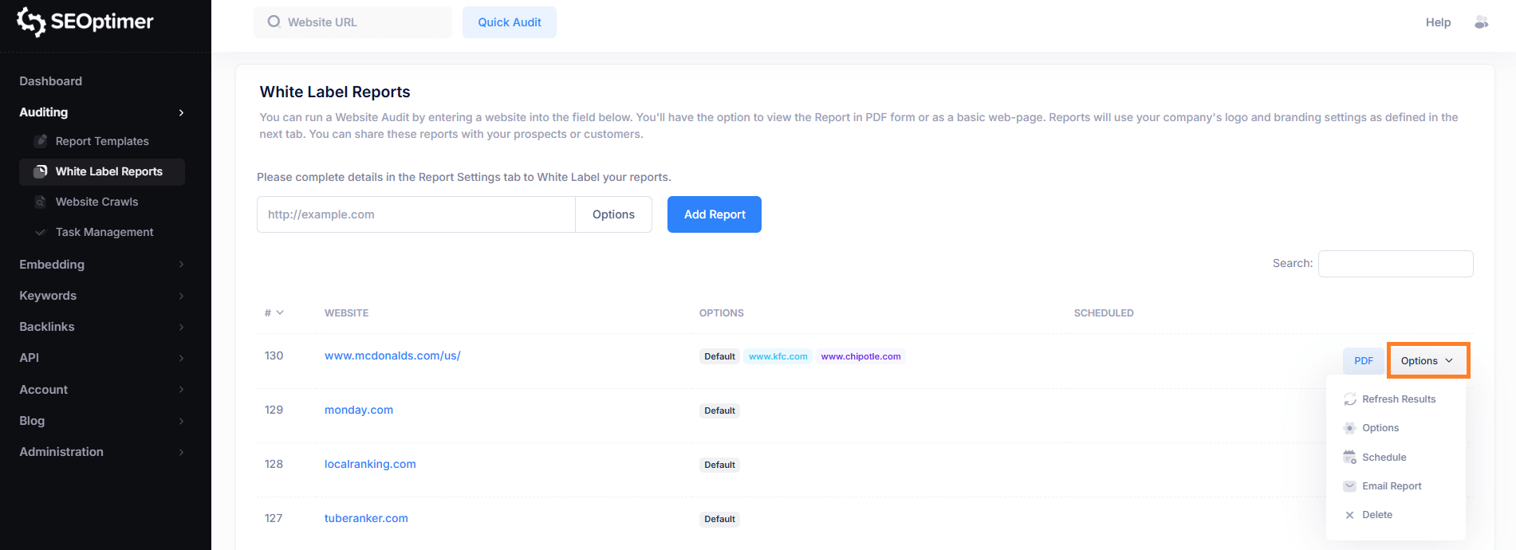Viewport: 1516px width, 550px height.
Task: Open monday.com report link
Action: point(359,410)
